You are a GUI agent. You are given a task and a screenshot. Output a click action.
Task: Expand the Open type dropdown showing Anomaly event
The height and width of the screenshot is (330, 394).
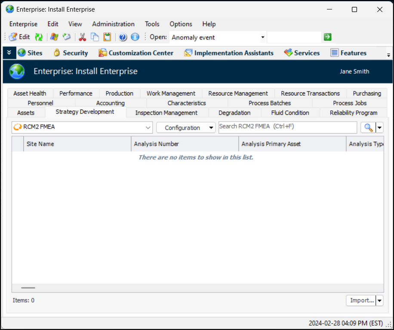tap(262, 37)
